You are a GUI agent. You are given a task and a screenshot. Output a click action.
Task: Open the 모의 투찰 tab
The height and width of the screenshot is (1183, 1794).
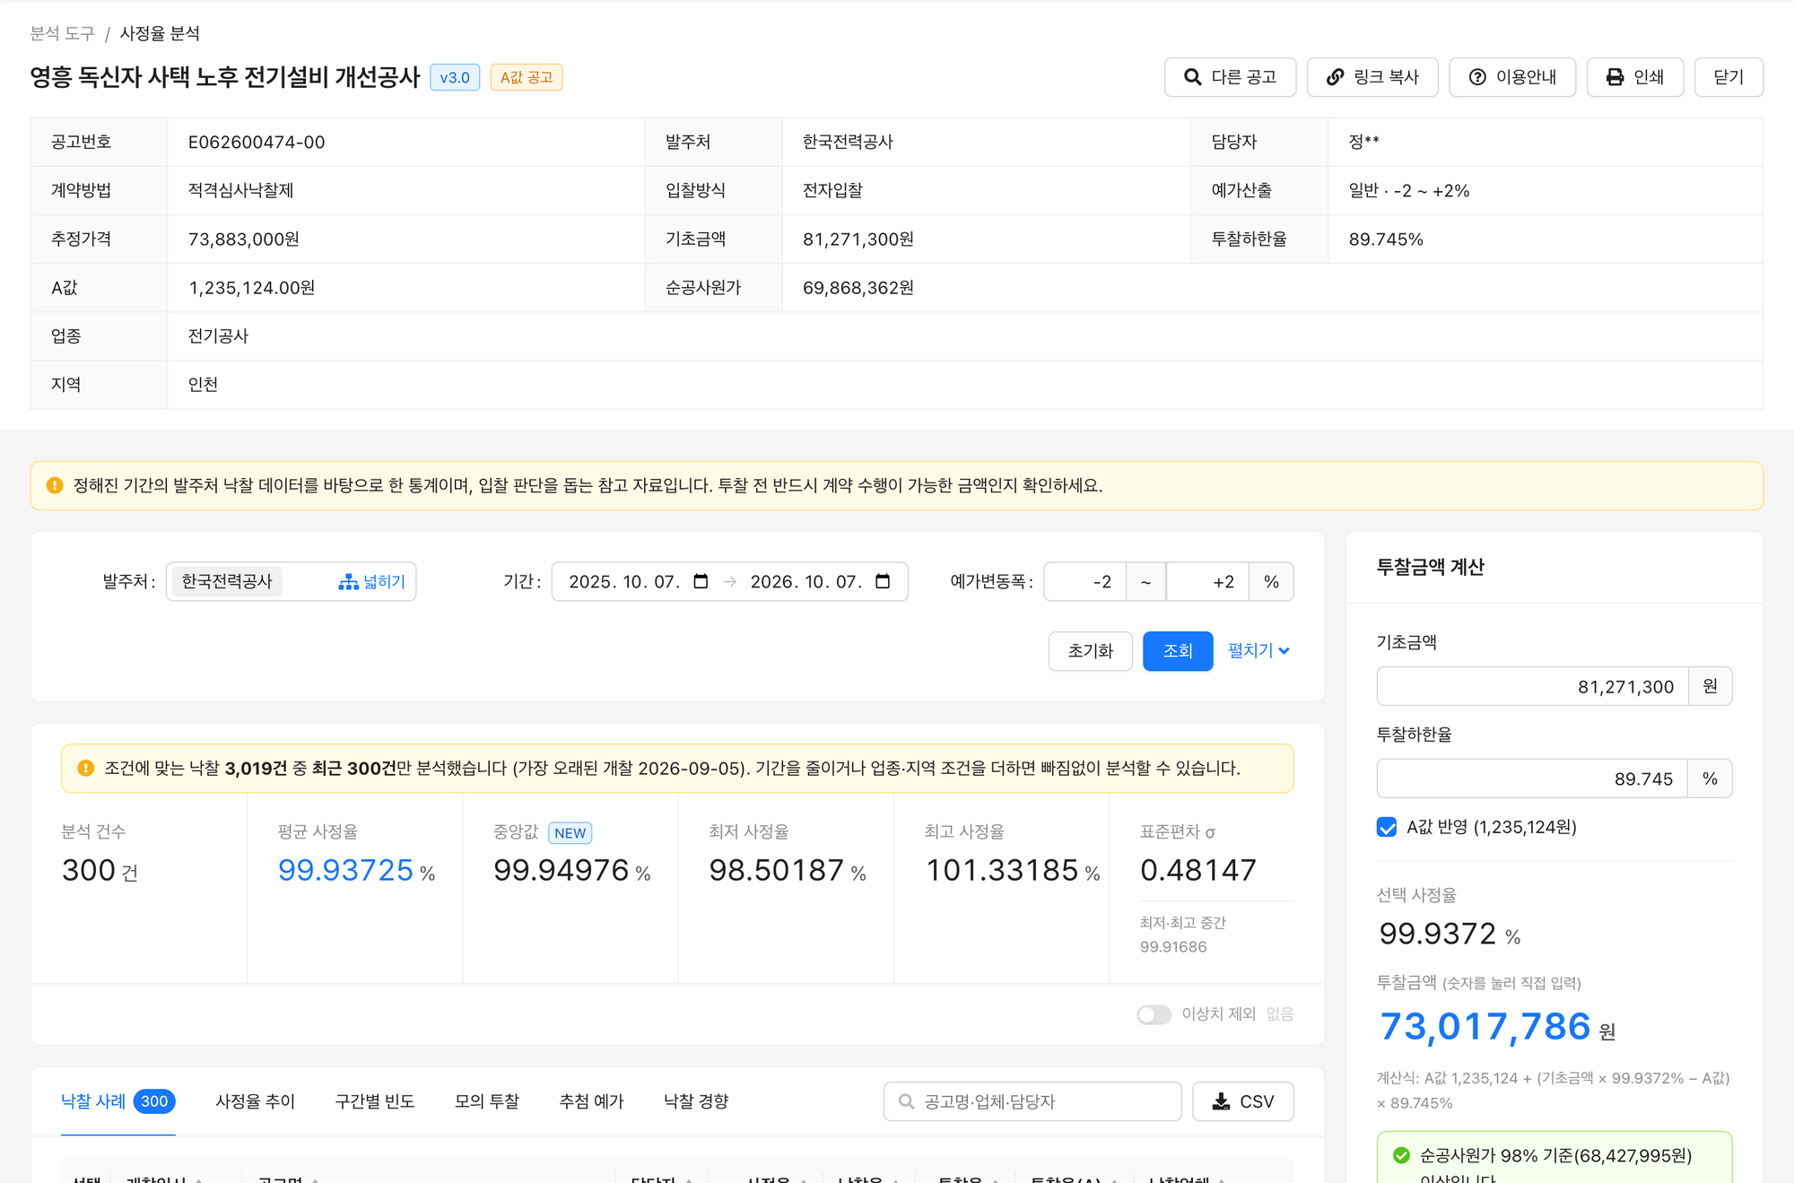coord(487,1101)
